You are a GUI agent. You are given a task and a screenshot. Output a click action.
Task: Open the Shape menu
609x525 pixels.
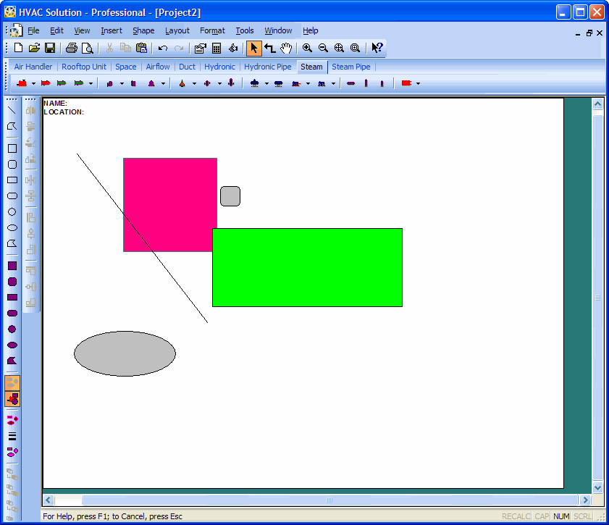143,30
